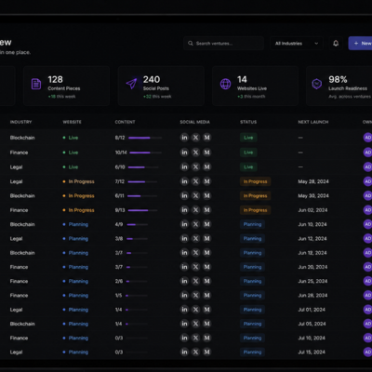372x372 pixels.
Task: Open the All Industries dropdown
Action: tap(297, 44)
